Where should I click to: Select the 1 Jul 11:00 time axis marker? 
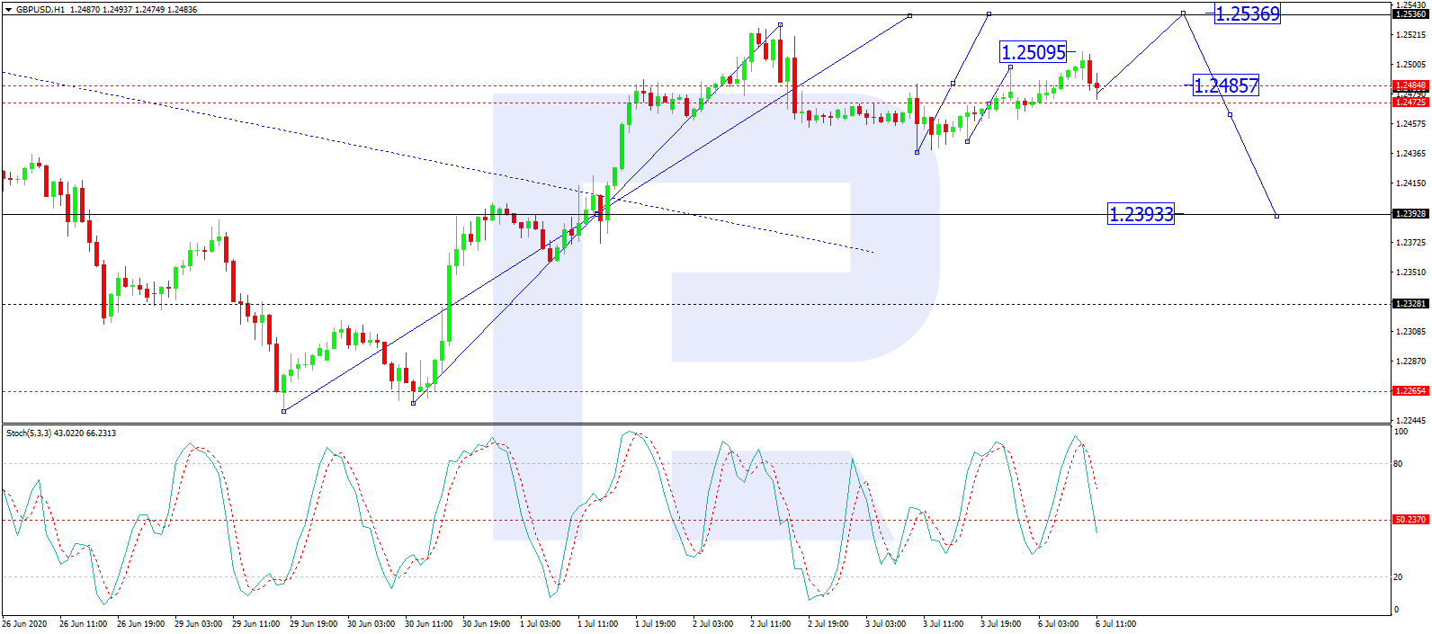click(x=597, y=624)
